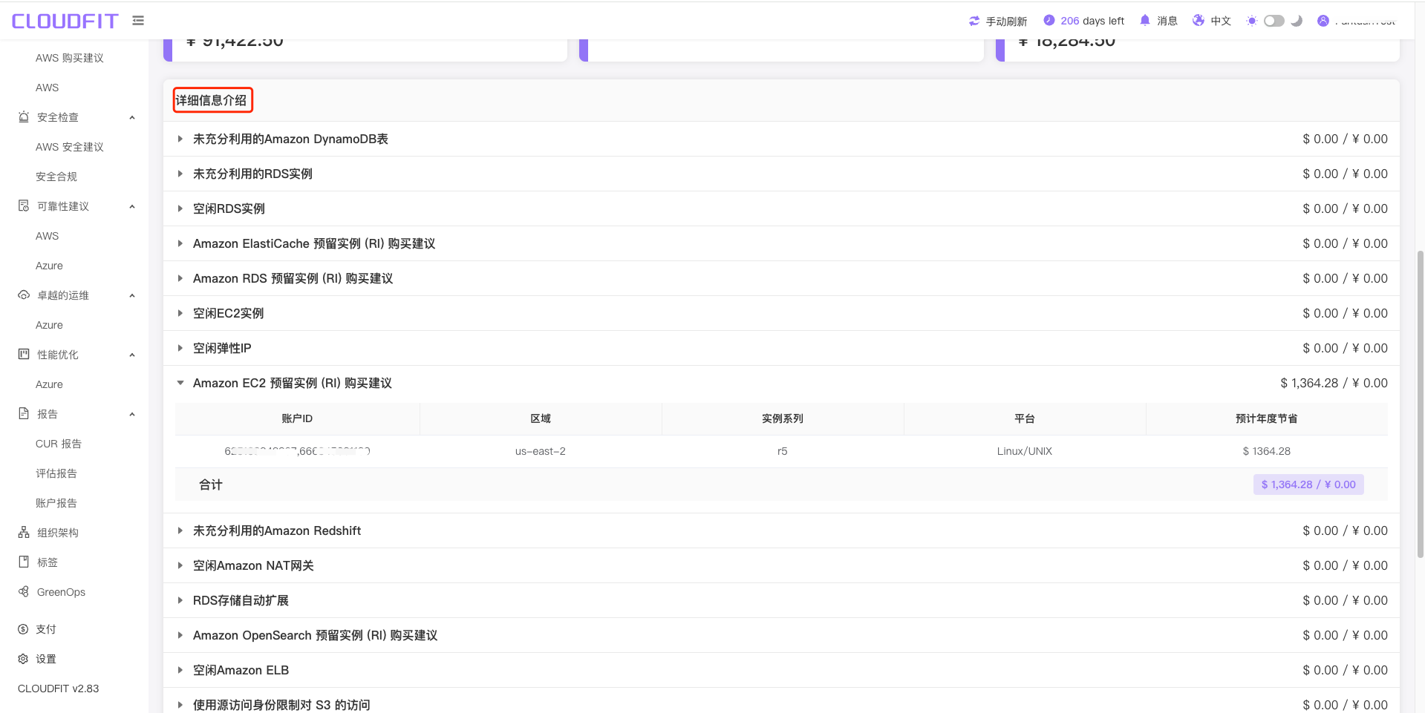
Task: Click the 账户ID column header
Action: [x=297, y=418]
